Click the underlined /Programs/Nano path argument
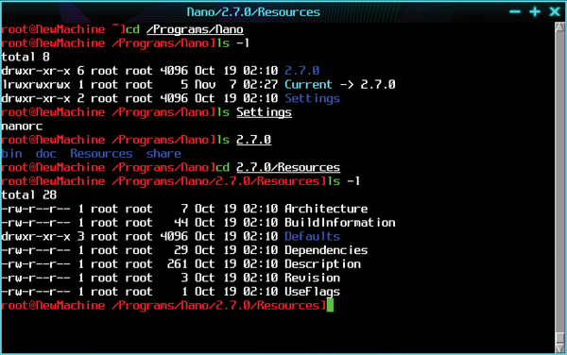Image resolution: width=567 pixels, height=355 pixels. 195,29
